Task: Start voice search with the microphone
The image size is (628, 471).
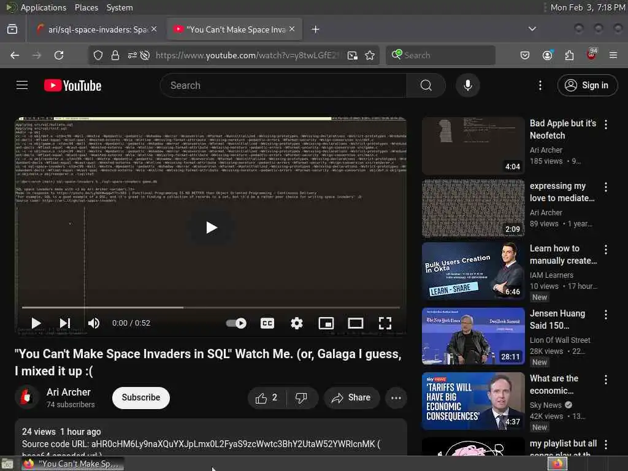Action: (x=467, y=85)
